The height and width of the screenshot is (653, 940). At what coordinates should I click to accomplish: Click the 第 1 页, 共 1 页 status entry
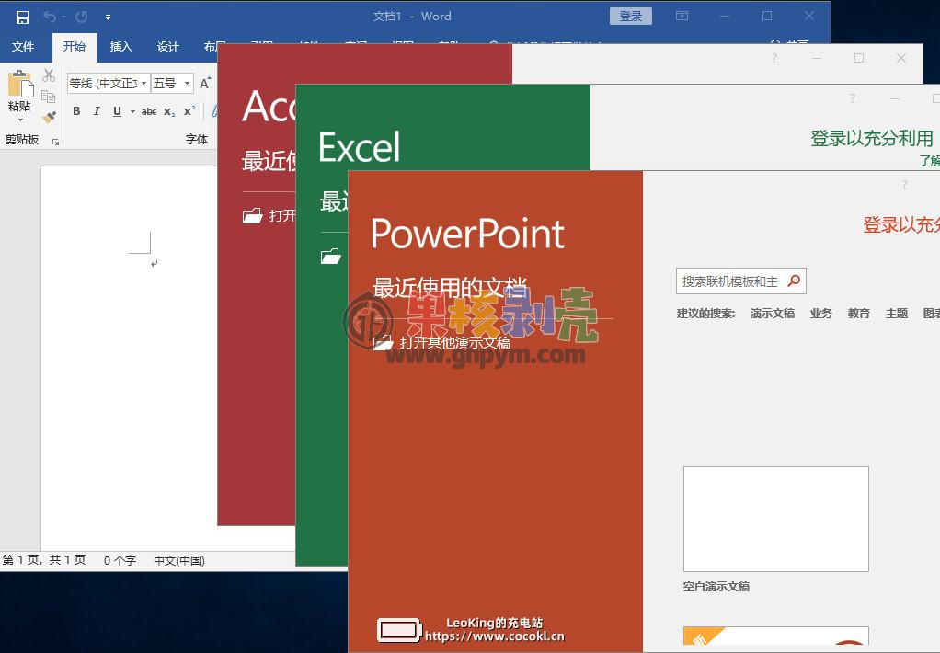pyautogui.click(x=44, y=560)
